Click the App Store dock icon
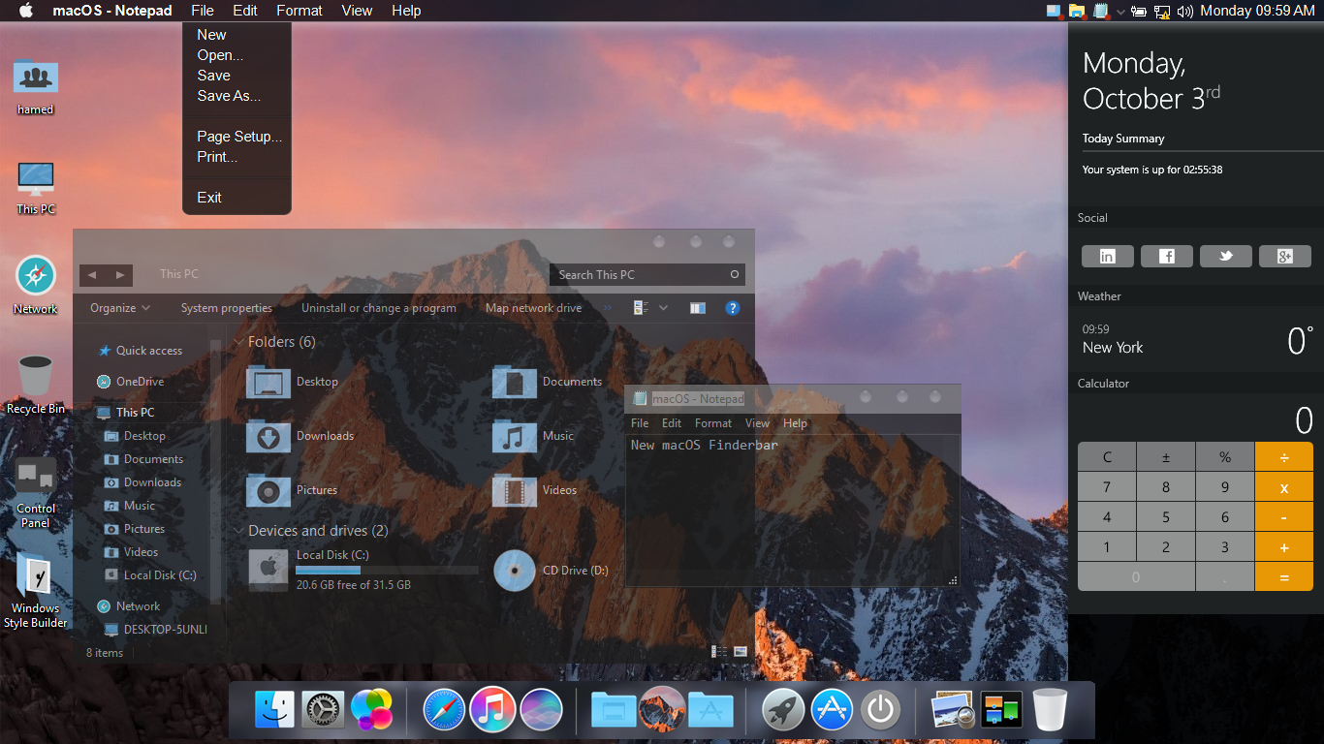The image size is (1324, 744). [831, 710]
